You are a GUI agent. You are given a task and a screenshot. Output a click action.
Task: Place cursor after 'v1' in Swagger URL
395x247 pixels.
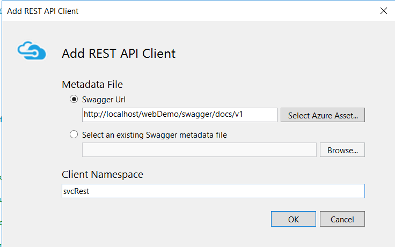coord(243,115)
